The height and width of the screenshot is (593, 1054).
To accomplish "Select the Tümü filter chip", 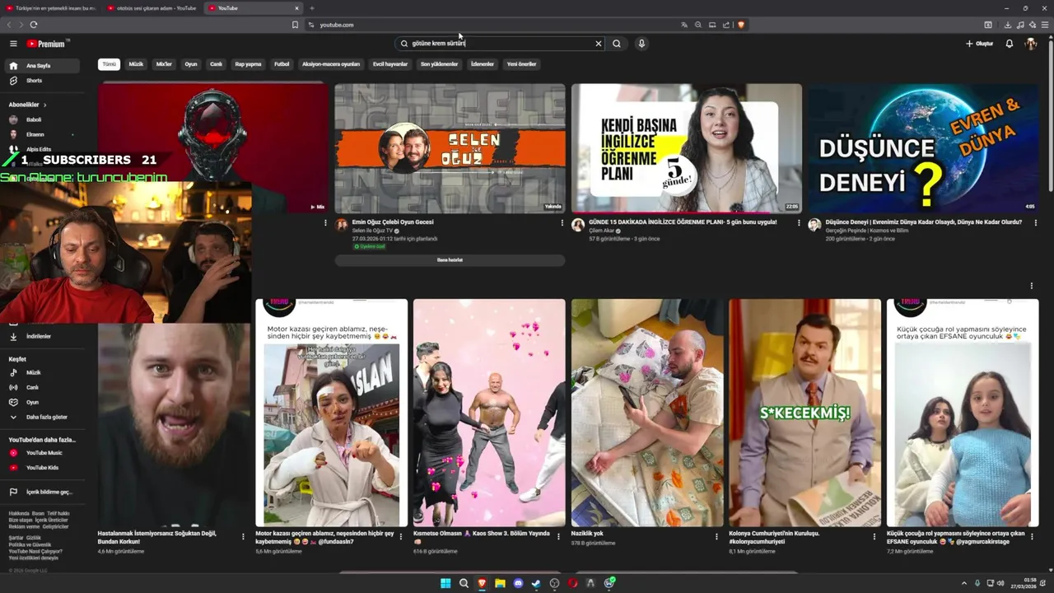I will 109,64.
